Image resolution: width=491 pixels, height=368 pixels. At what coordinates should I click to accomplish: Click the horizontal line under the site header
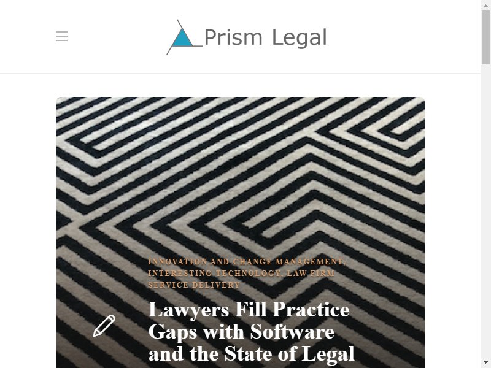tap(240, 73)
